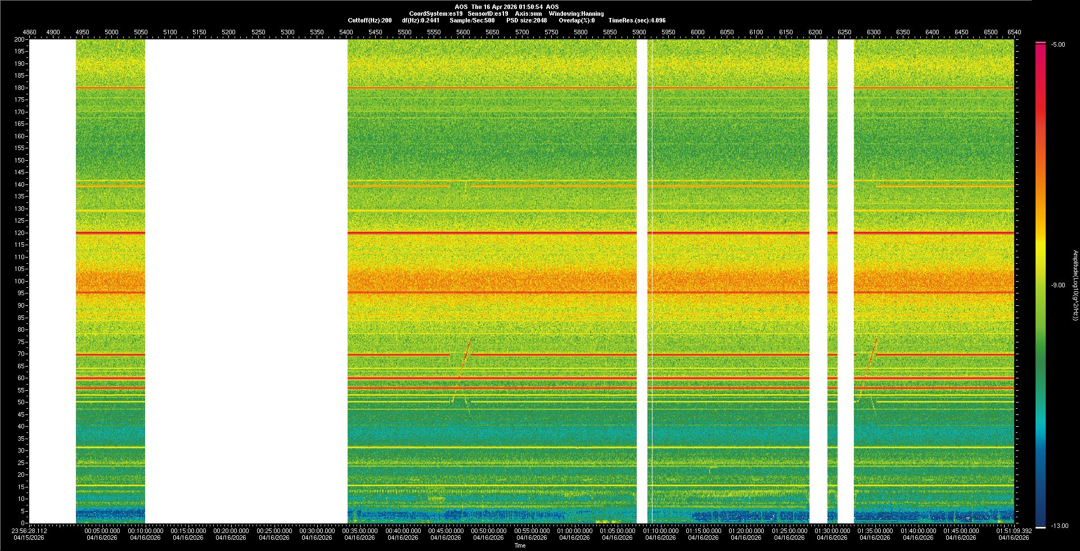The width and height of the screenshot is (1080, 551).
Task: Click the 100 tick on the frequency axis
Action: pos(20,281)
